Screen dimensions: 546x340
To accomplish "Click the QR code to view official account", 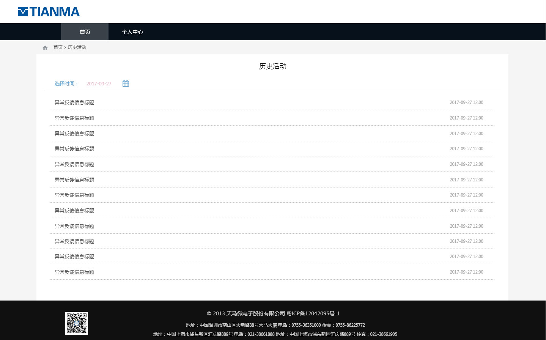I will coord(76,323).
